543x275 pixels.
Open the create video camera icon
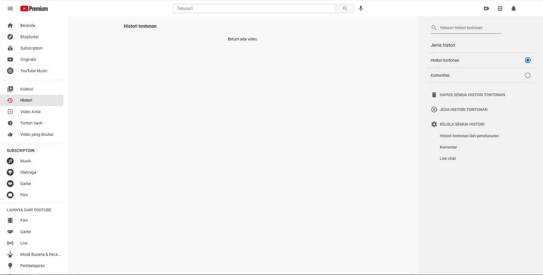pyautogui.click(x=486, y=8)
